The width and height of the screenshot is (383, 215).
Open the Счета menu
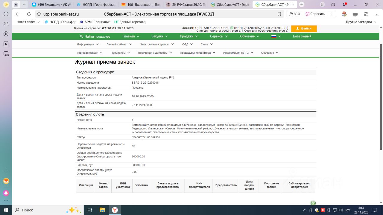pyautogui.click(x=207, y=44)
